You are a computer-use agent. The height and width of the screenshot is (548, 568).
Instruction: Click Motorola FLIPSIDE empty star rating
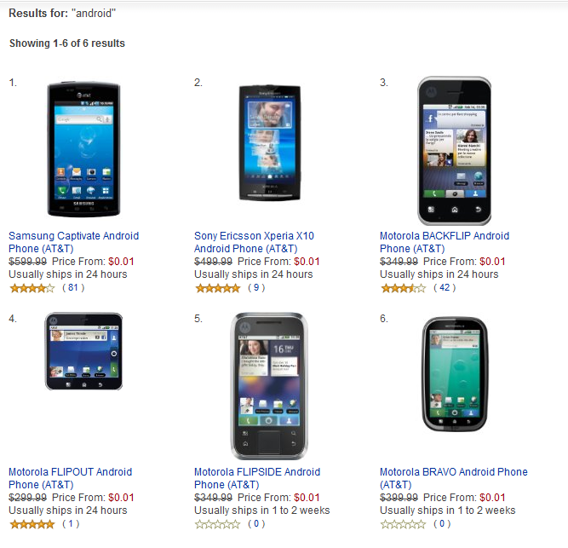[x=217, y=524]
